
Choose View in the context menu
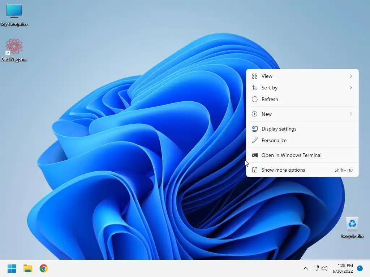[302, 76]
